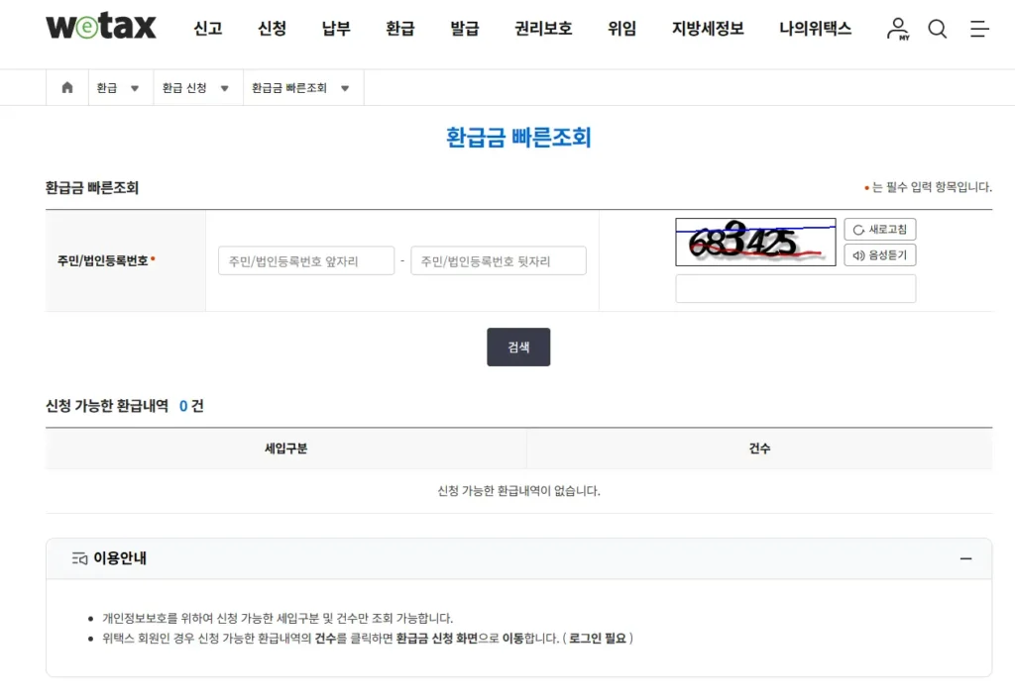Open the 신고 menu
1015x699 pixels.
(x=208, y=29)
